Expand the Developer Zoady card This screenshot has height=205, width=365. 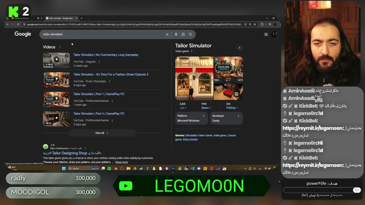226,118
